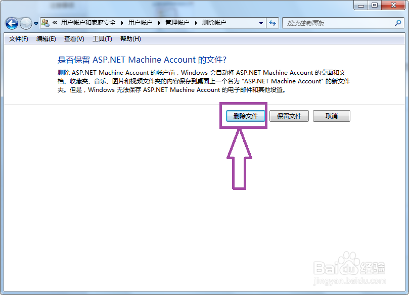Expand arrow after 用户帐户和家庭安全
The height and width of the screenshot is (295, 409).
pos(122,23)
